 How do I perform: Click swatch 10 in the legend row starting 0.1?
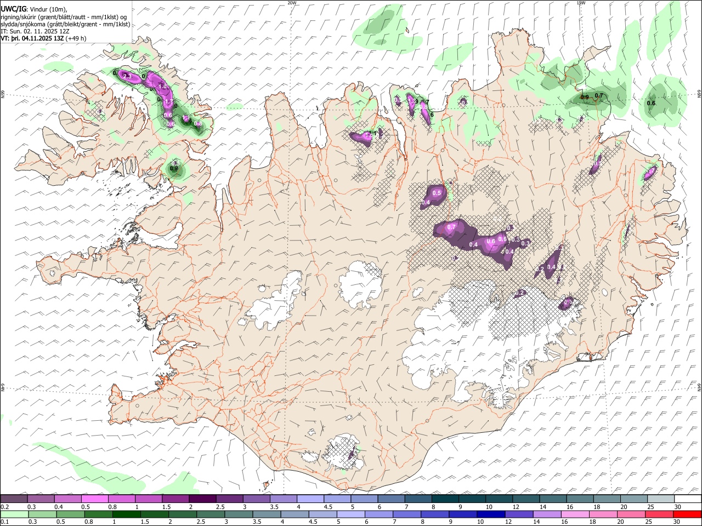[491, 514]
